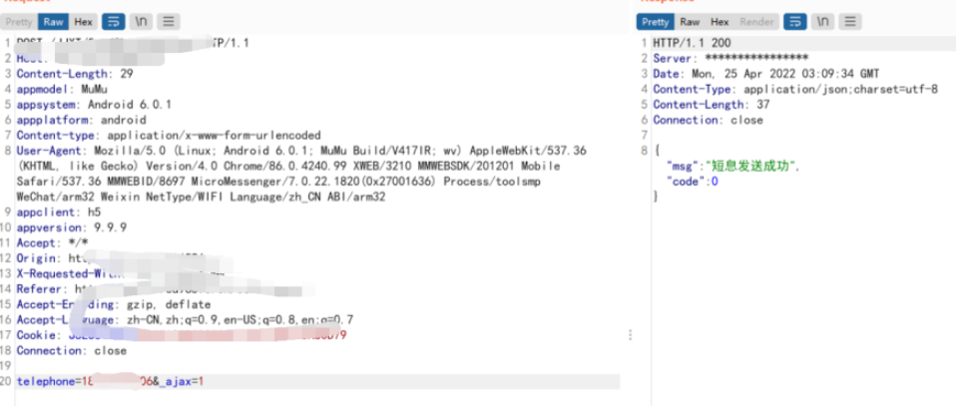Select the Raw tab in Request panel
Image resolution: width=969 pixels, height=406 pixels.
click(x=53, y=22)
